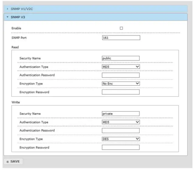
Task: Focus the Write Authentication Password field
Action: (x=121, y=131)
